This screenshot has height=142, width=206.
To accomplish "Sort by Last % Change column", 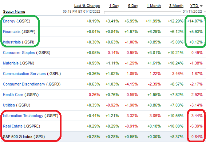I will 87,6.
